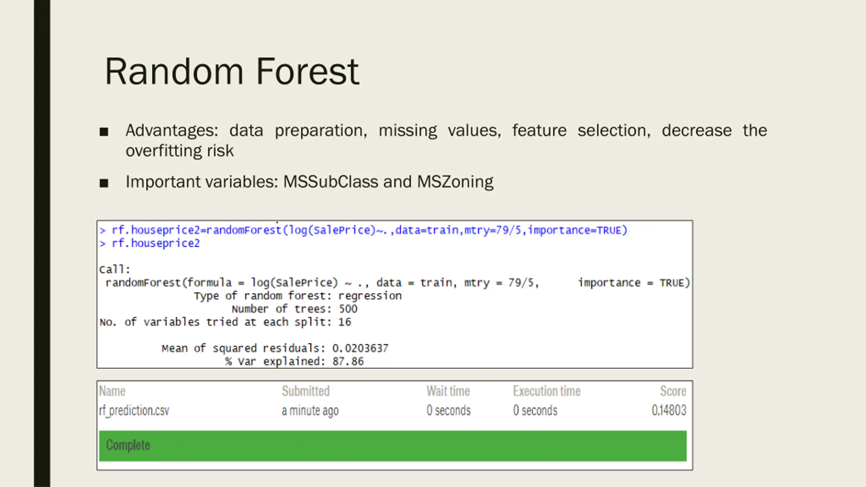This screenshot has width=866, height=487.
Task: Click '% Var explained: 87.86' line
Action: pyautogui.click(x=294, y=362)
